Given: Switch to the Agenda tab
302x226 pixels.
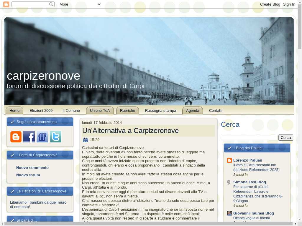Looking at the screenshot, I should 193,111.
